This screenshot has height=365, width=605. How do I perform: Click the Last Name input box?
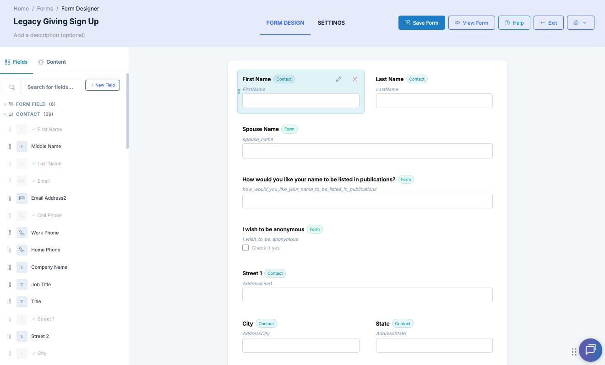(x=434, y=101)
